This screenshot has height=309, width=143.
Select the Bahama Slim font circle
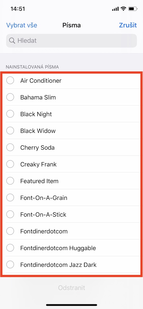[x=10, y=97]
